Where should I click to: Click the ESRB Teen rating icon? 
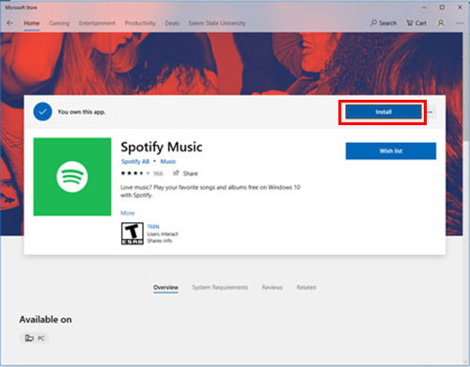click(133, 233)
